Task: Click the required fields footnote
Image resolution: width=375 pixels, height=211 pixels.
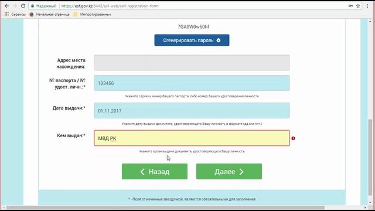Action: coord(192,199)
